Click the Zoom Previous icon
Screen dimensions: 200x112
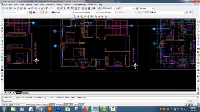(68, 8)
